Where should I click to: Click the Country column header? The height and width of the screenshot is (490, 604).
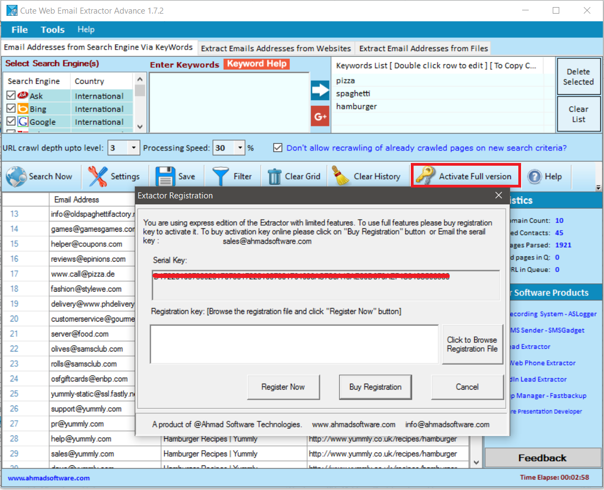tap(101, 81)
